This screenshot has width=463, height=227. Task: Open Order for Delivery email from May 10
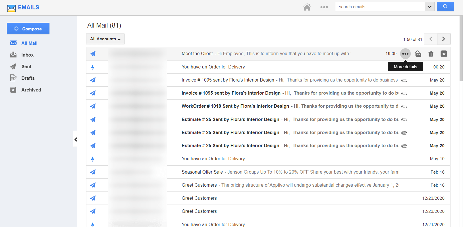point(268,159)
